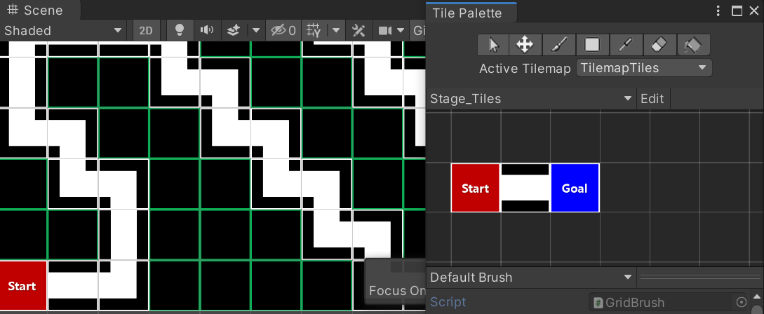Toggle 2D view mode in Scene

click(x=146, y=30)
